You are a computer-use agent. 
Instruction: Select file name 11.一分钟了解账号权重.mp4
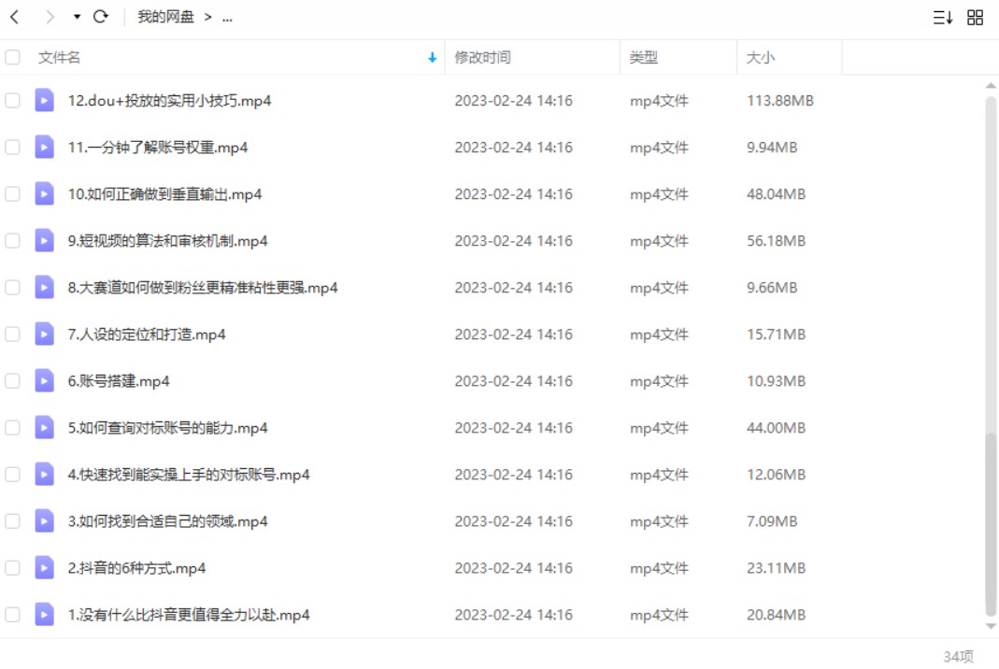click(x=158, y=148)
